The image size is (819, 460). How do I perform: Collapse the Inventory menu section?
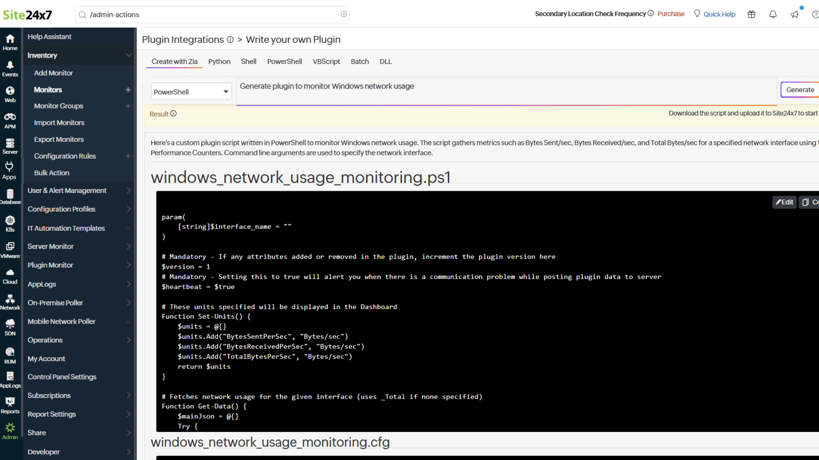[128, 55]
